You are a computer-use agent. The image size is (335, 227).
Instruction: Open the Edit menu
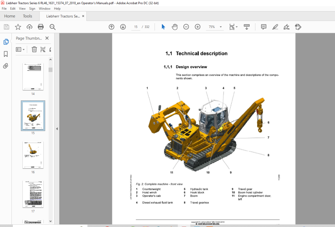pyautogui.click(x=13, y=9)
